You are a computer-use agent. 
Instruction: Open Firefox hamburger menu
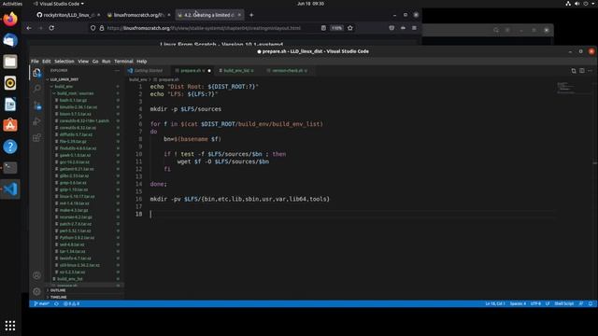coord(414,28)
